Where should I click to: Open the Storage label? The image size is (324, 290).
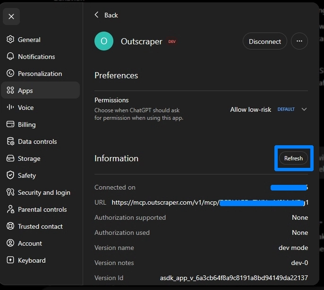[29, 158]
